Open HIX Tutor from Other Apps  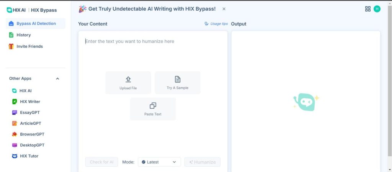point(29,156)
